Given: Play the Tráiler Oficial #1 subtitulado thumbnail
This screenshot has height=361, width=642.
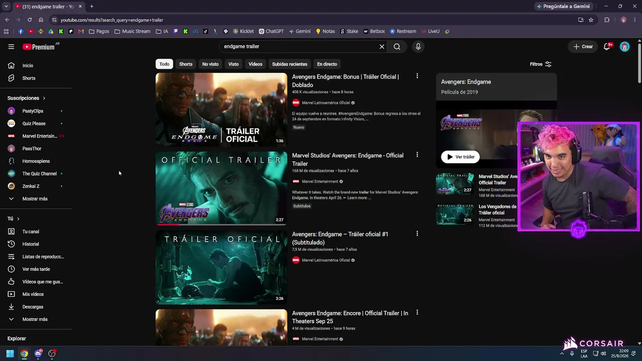Looking at the screenshot, I should [x=221, y=267].
